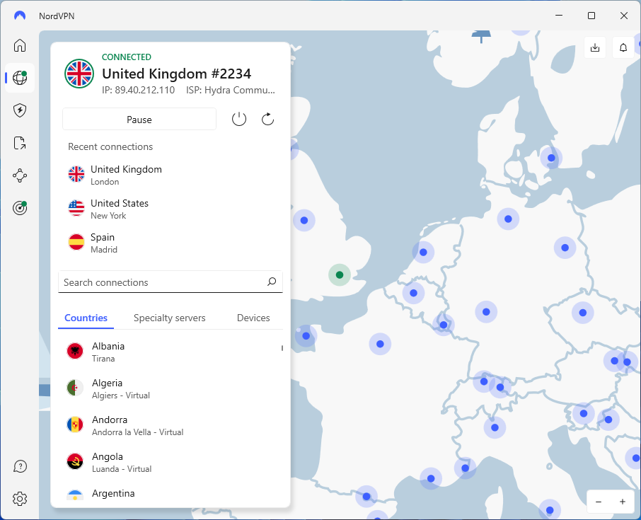
Task: Open Threat Protection shield icon
Action: coord(20,110)
